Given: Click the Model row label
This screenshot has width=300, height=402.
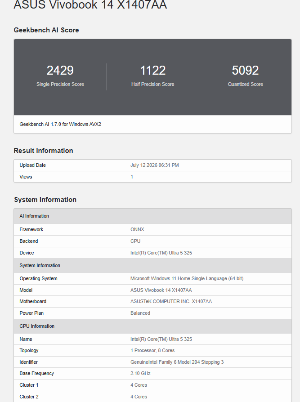Looking at the screenshot, I should [26, 290].
